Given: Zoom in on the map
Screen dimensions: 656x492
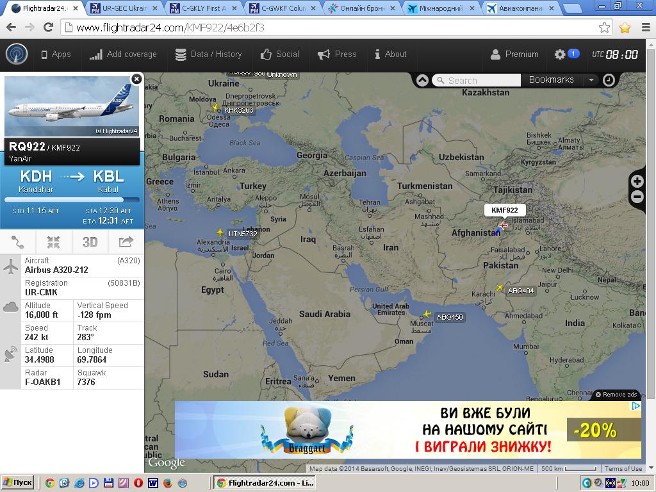Looking at the screenshot, I should point(637,181).
